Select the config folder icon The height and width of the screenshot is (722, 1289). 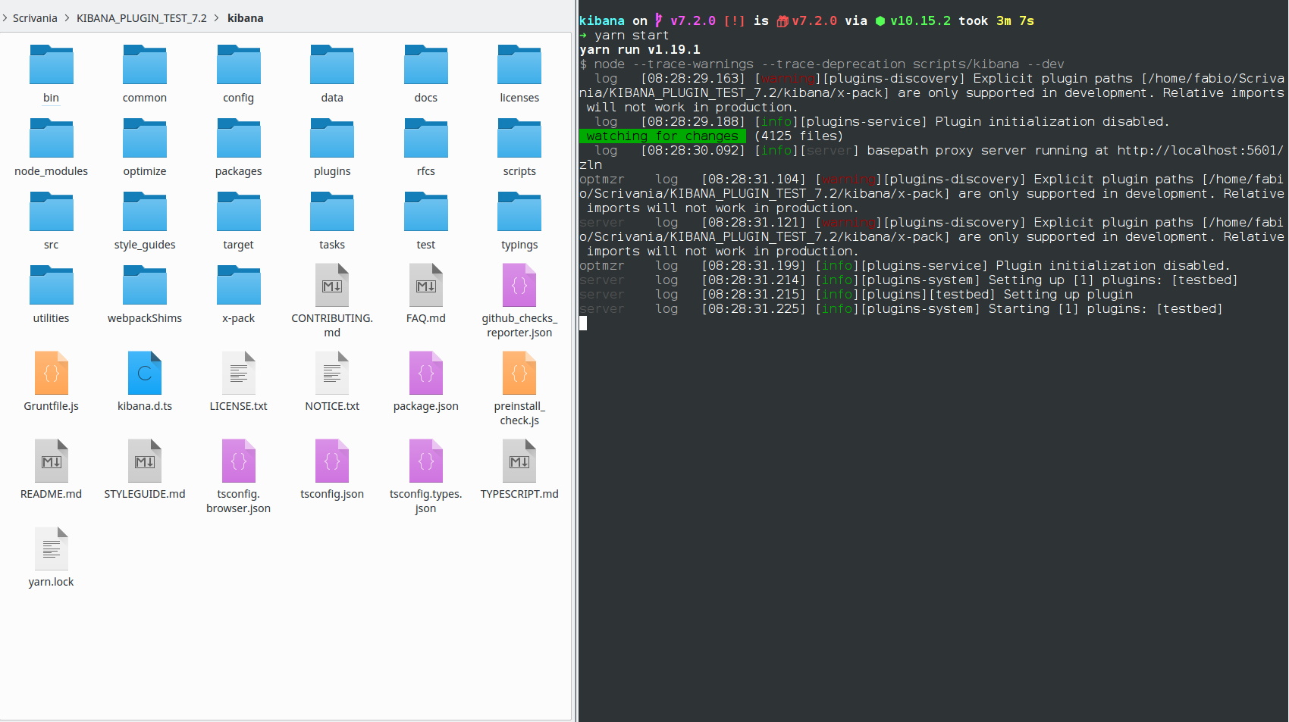[x=238, y=64]
